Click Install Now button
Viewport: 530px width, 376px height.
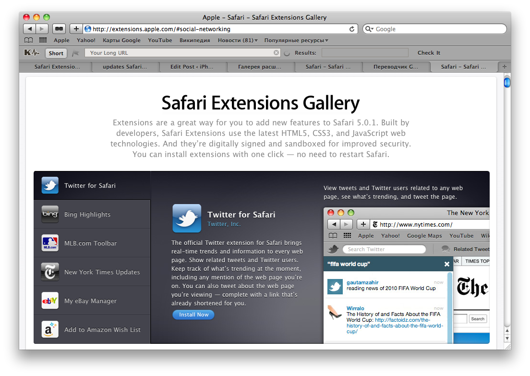(193, 315)
